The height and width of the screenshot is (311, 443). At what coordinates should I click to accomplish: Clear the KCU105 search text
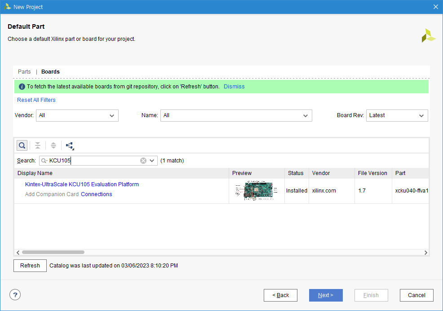point(143,161)
